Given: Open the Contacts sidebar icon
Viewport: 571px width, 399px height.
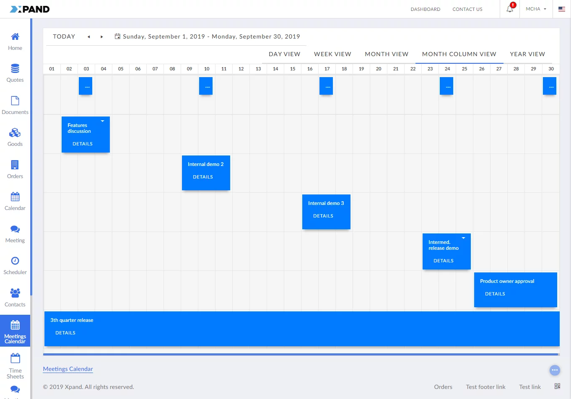Looking at the screenshot, I should click(x=15, y=293).
